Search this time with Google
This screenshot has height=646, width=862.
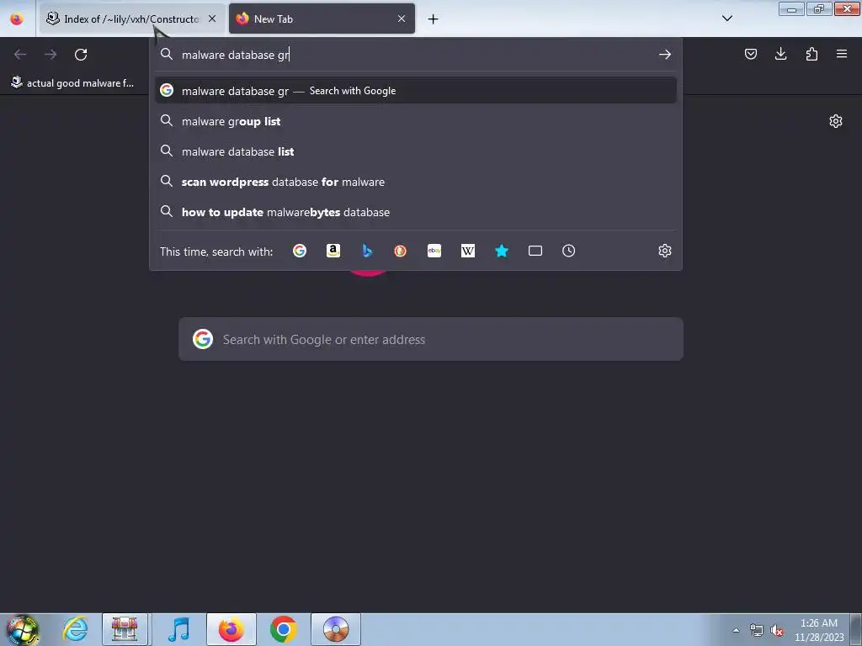click(300, 251)
